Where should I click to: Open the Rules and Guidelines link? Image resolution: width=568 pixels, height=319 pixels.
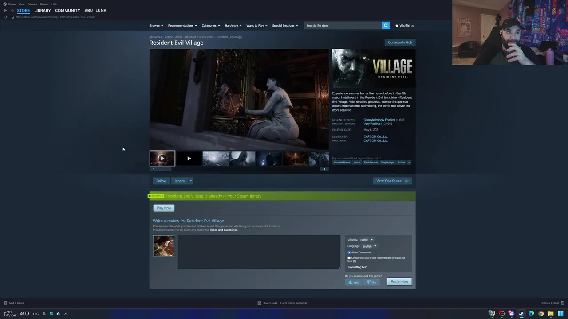tap(224, 230)
